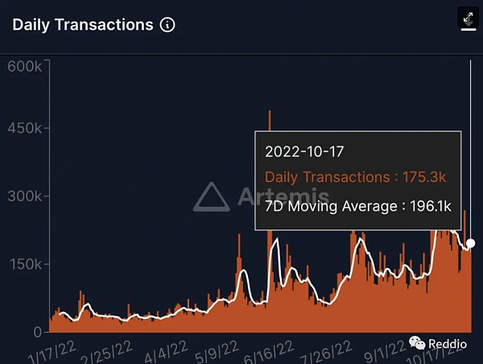Click the 1/17/22 x-axis date label

pos(52,353)
